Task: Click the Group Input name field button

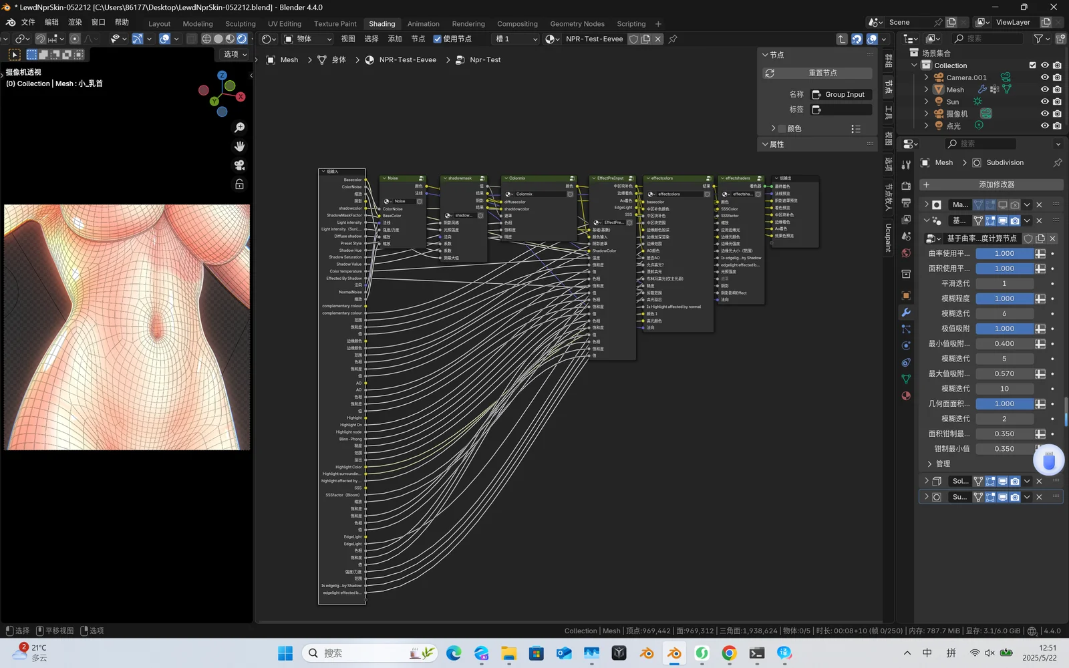Action: point(840,94)
